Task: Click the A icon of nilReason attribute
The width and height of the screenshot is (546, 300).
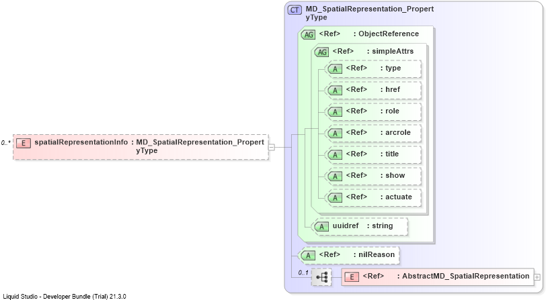Action: [308, 256]
